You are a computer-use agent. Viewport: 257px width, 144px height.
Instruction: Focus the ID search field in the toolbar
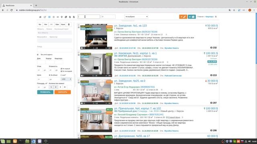click(108, 17)
